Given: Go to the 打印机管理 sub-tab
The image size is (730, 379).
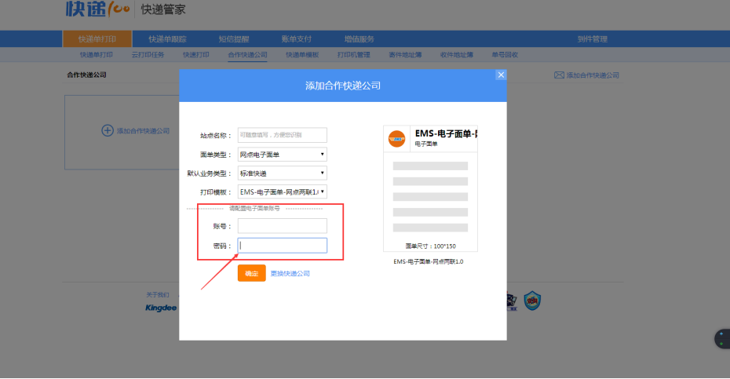Looking at the screenshot, I should (x=353, y=55).
